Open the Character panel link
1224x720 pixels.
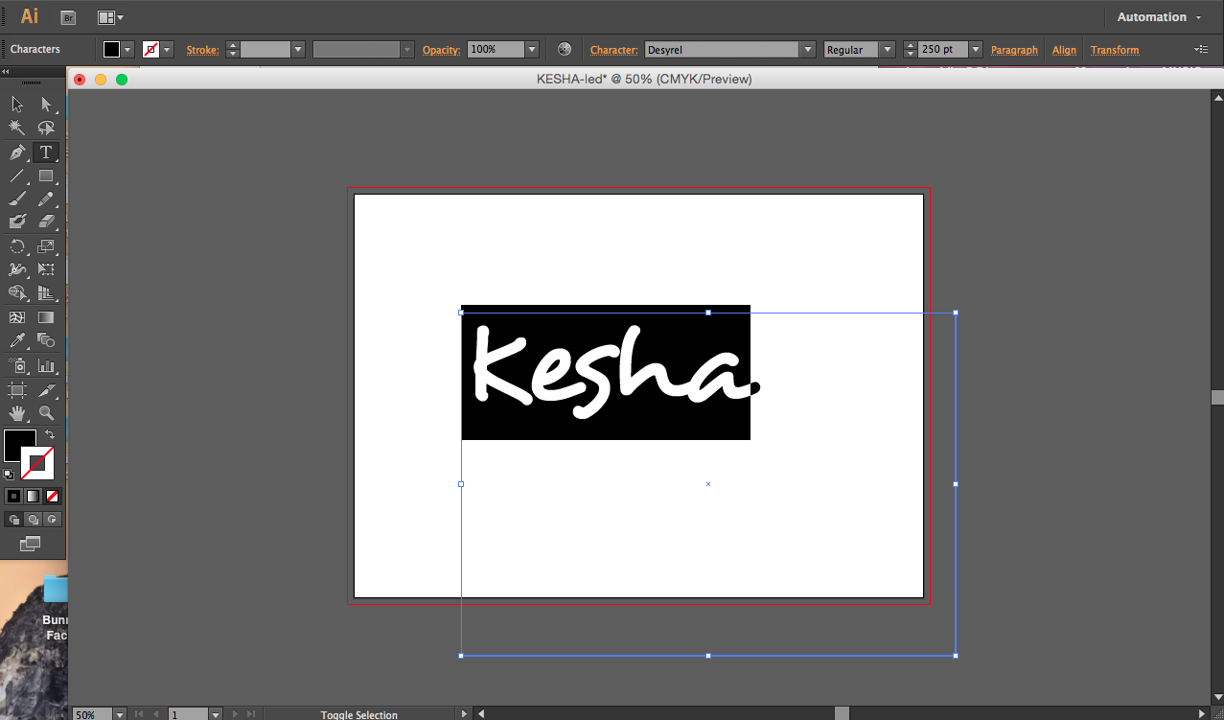click(x=614, y=50)
